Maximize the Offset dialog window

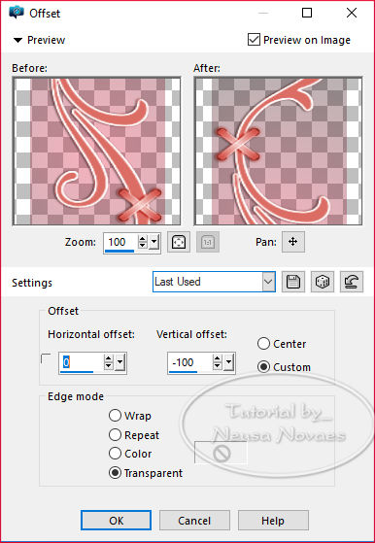pos(307,13)
